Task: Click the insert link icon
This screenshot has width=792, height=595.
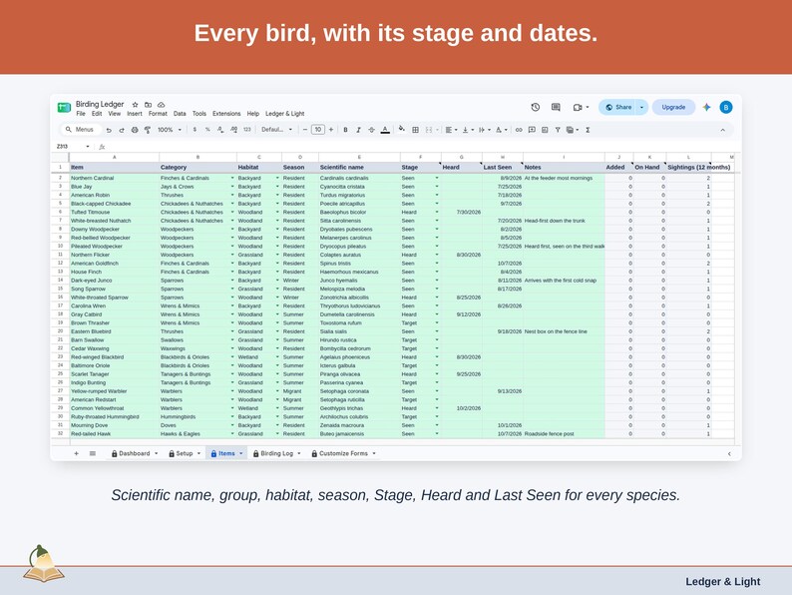Action: (519, 130)
